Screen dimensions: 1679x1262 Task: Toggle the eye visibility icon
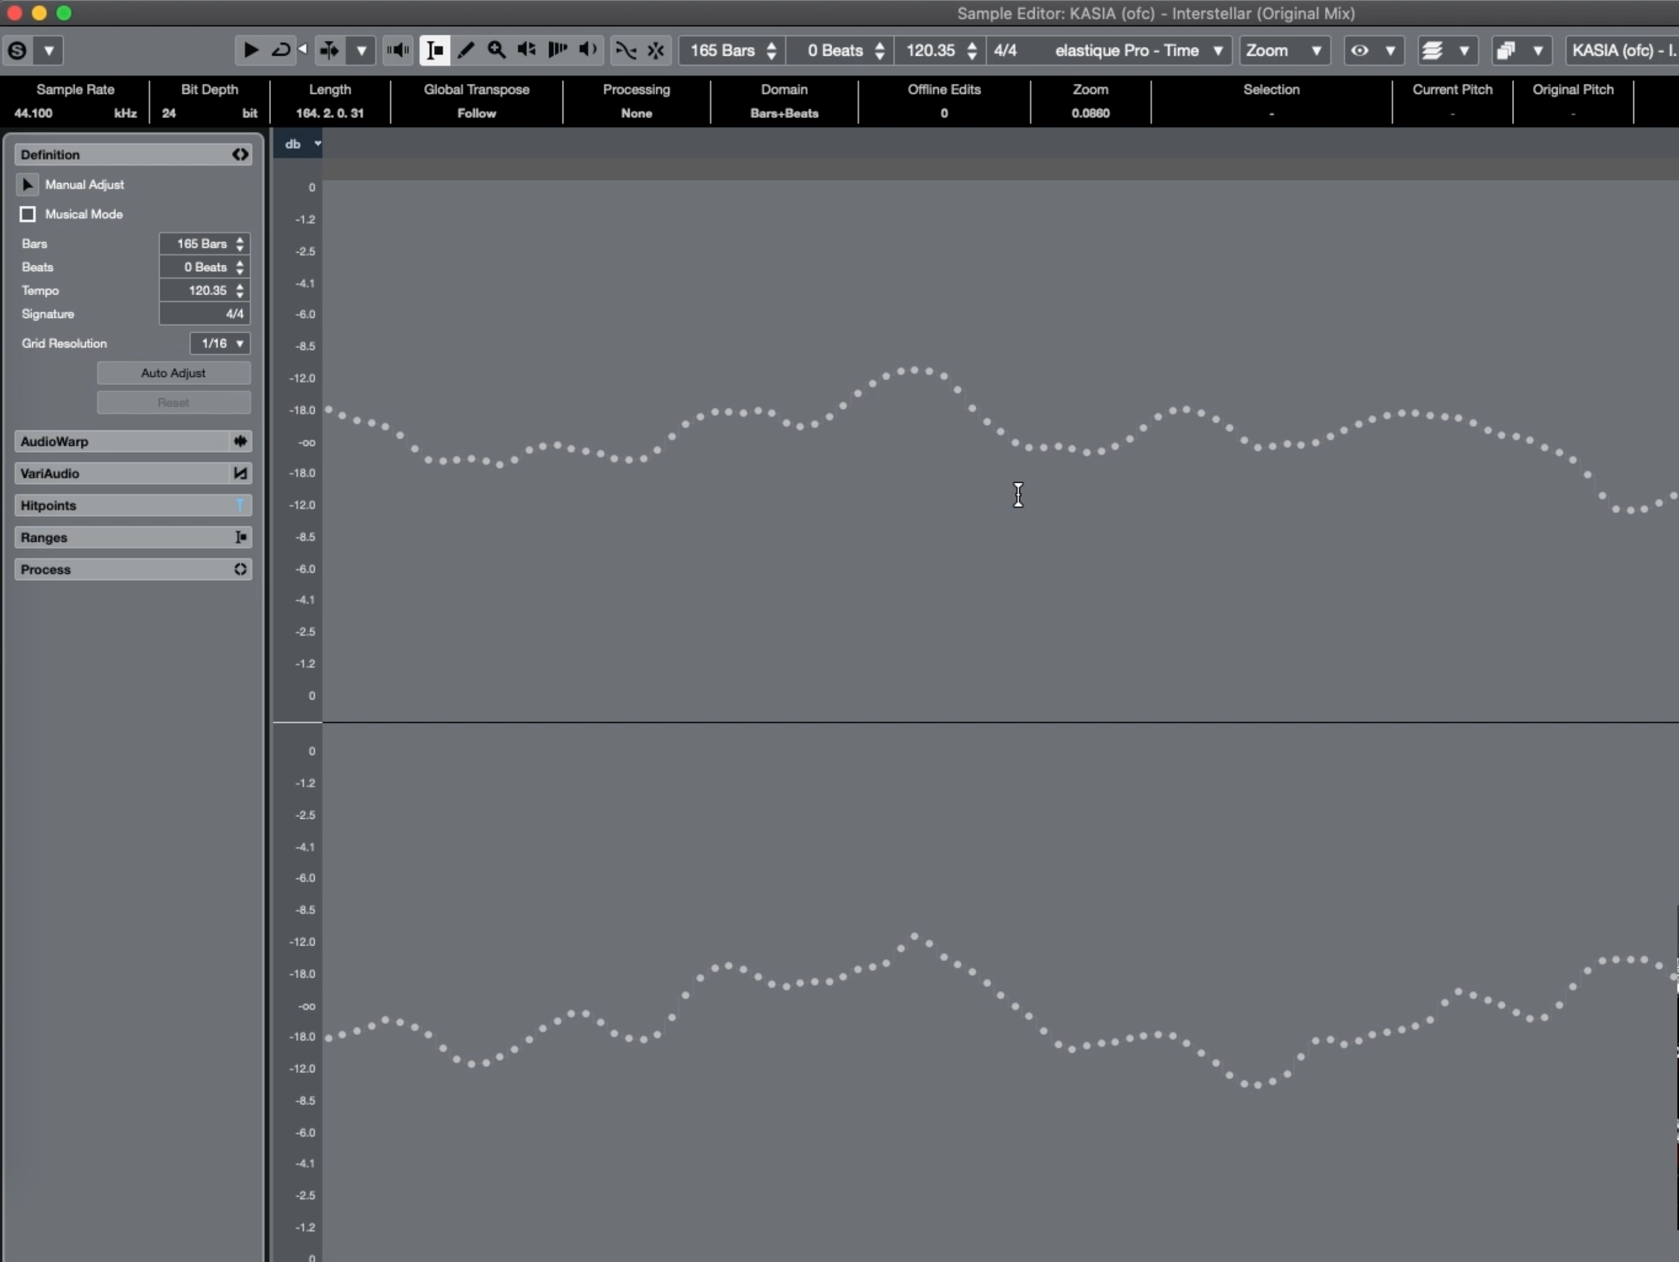pos(1359,50)
